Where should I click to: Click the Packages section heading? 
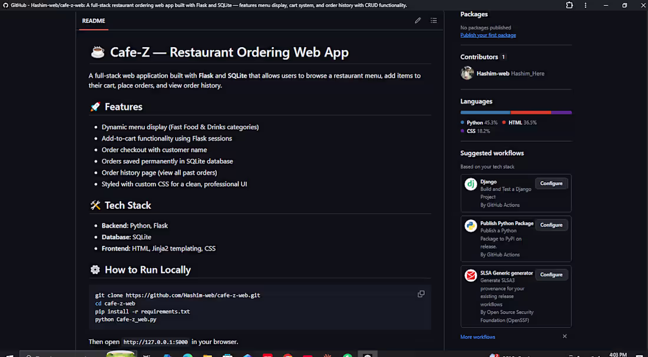pos(474,14)
